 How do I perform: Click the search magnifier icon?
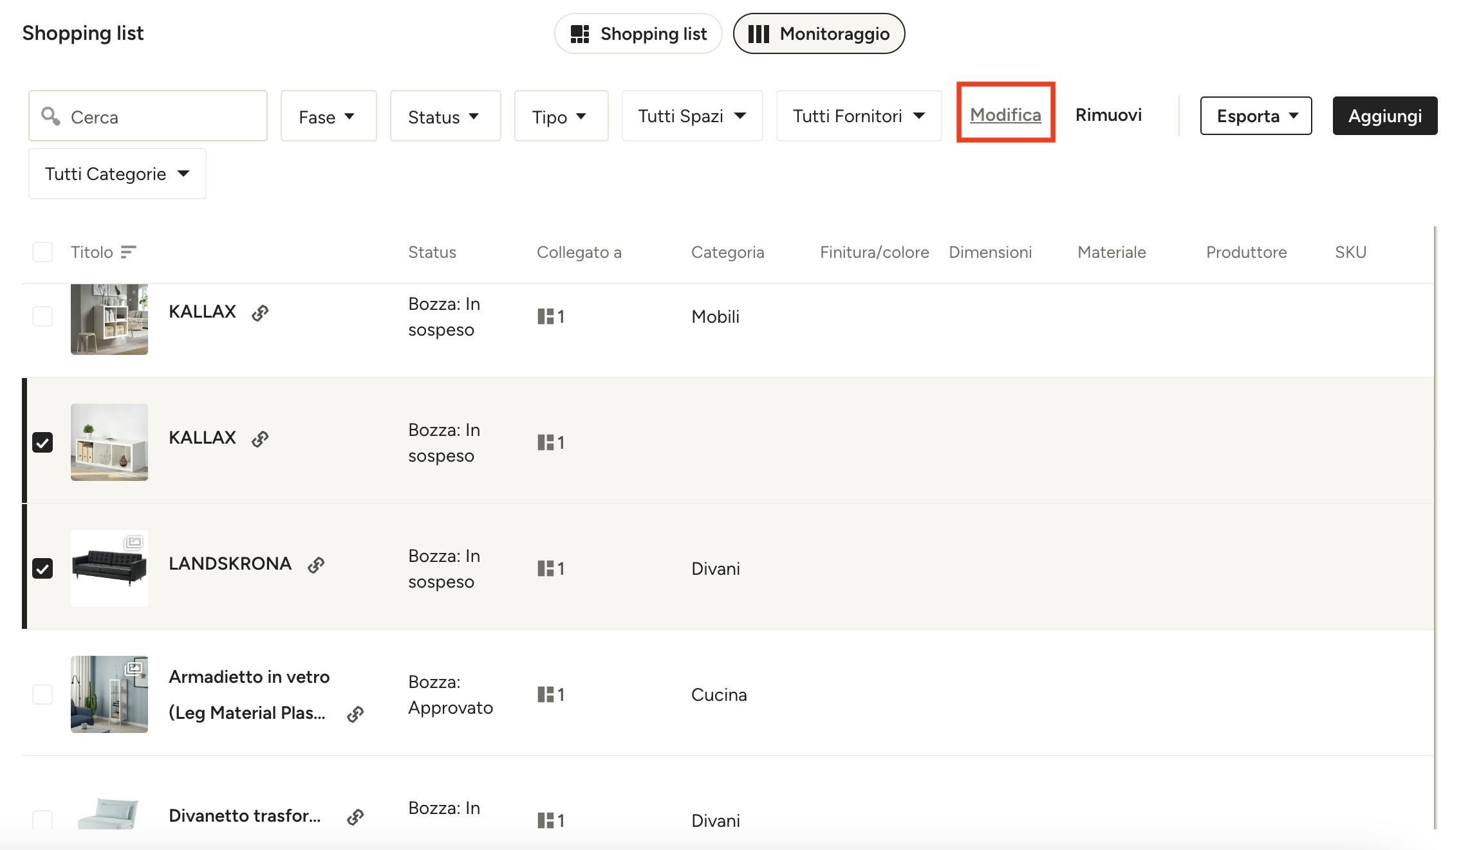pos(51,116)
